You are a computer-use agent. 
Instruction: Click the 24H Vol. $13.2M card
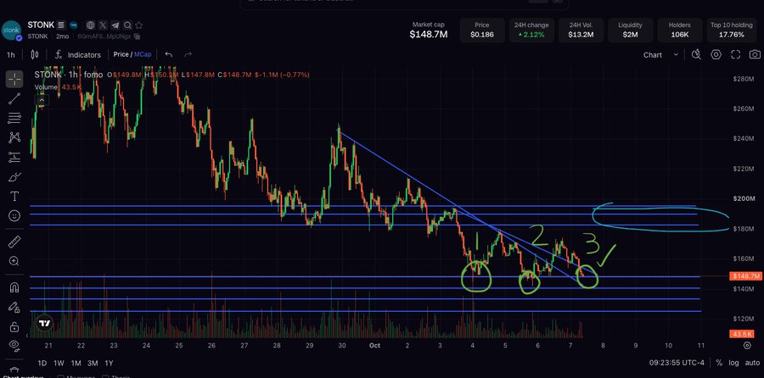tap(581, 31)
